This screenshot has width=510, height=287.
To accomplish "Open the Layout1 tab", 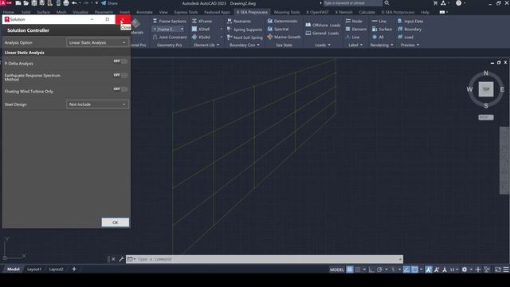I will click(x=34, y=269).
